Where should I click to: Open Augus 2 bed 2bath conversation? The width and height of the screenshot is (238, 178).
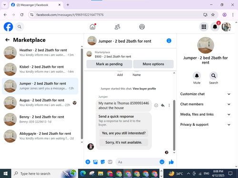pos(40,103)
